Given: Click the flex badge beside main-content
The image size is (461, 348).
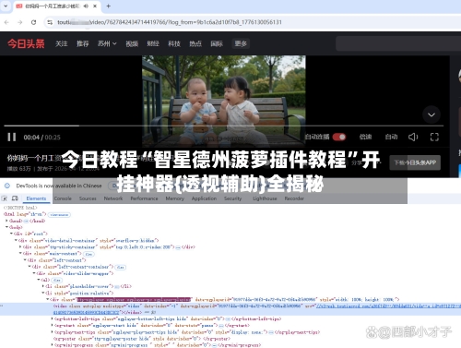Looking at the screenshot, I should (x=89, y=254).
